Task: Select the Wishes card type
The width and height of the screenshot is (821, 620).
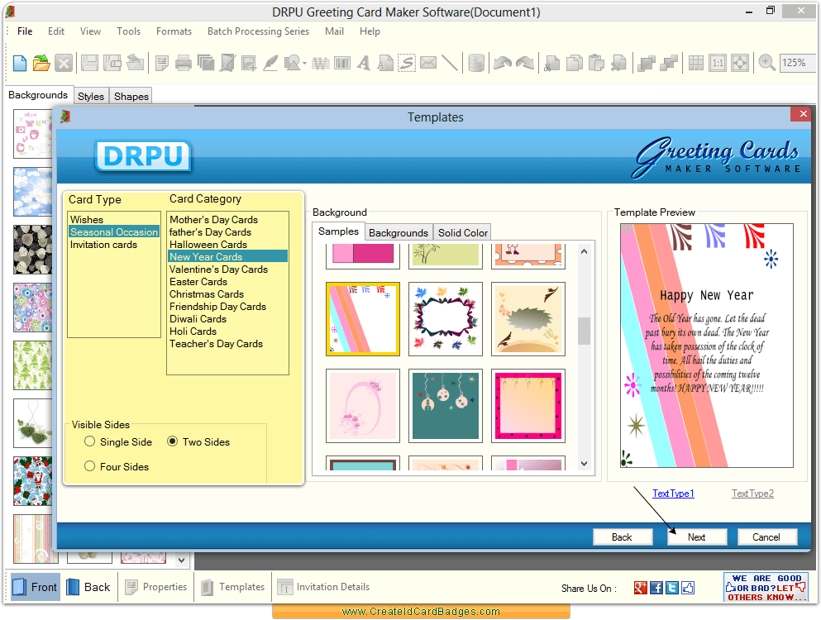Action: click(x=87, y=219)
